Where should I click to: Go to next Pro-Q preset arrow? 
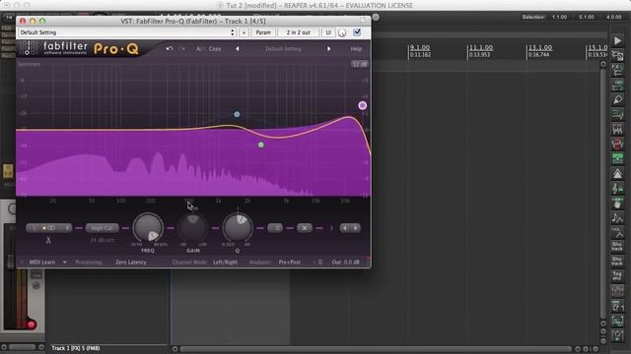[328, 49]
